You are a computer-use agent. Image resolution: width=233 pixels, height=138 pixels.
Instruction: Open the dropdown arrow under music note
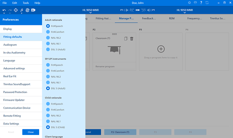point(22,13)
